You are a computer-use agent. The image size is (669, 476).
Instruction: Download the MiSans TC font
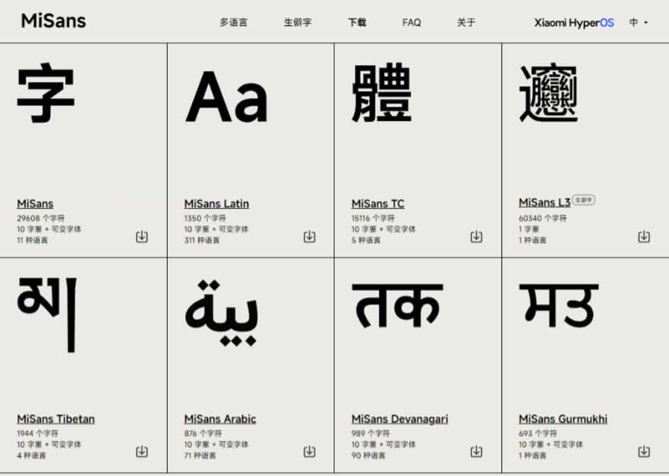point(476,237)
